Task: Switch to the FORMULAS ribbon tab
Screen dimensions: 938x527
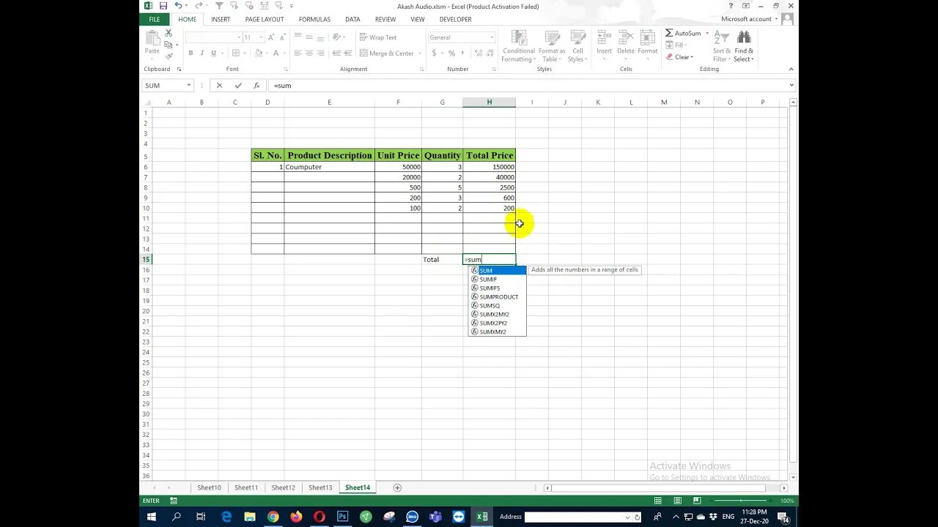Action: [x=314, y=19]
